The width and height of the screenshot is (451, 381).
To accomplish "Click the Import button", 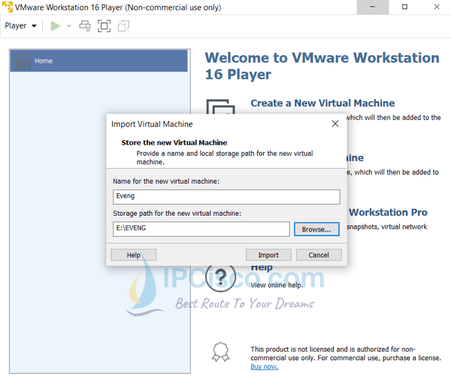I will (x=268, y=255).
